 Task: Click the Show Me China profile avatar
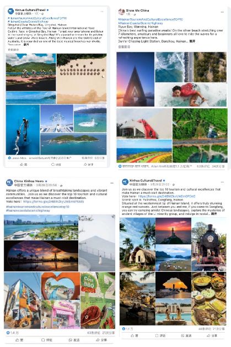tap(121, 12)
